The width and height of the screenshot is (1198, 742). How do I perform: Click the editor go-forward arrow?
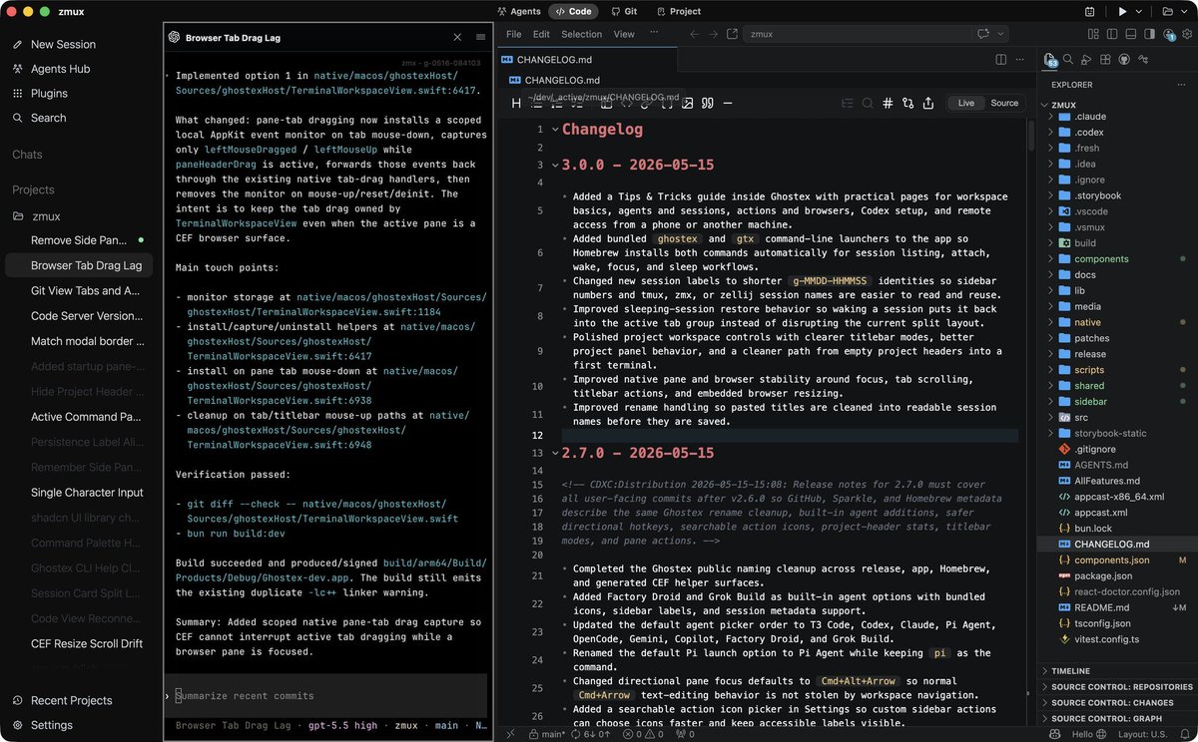714,34
